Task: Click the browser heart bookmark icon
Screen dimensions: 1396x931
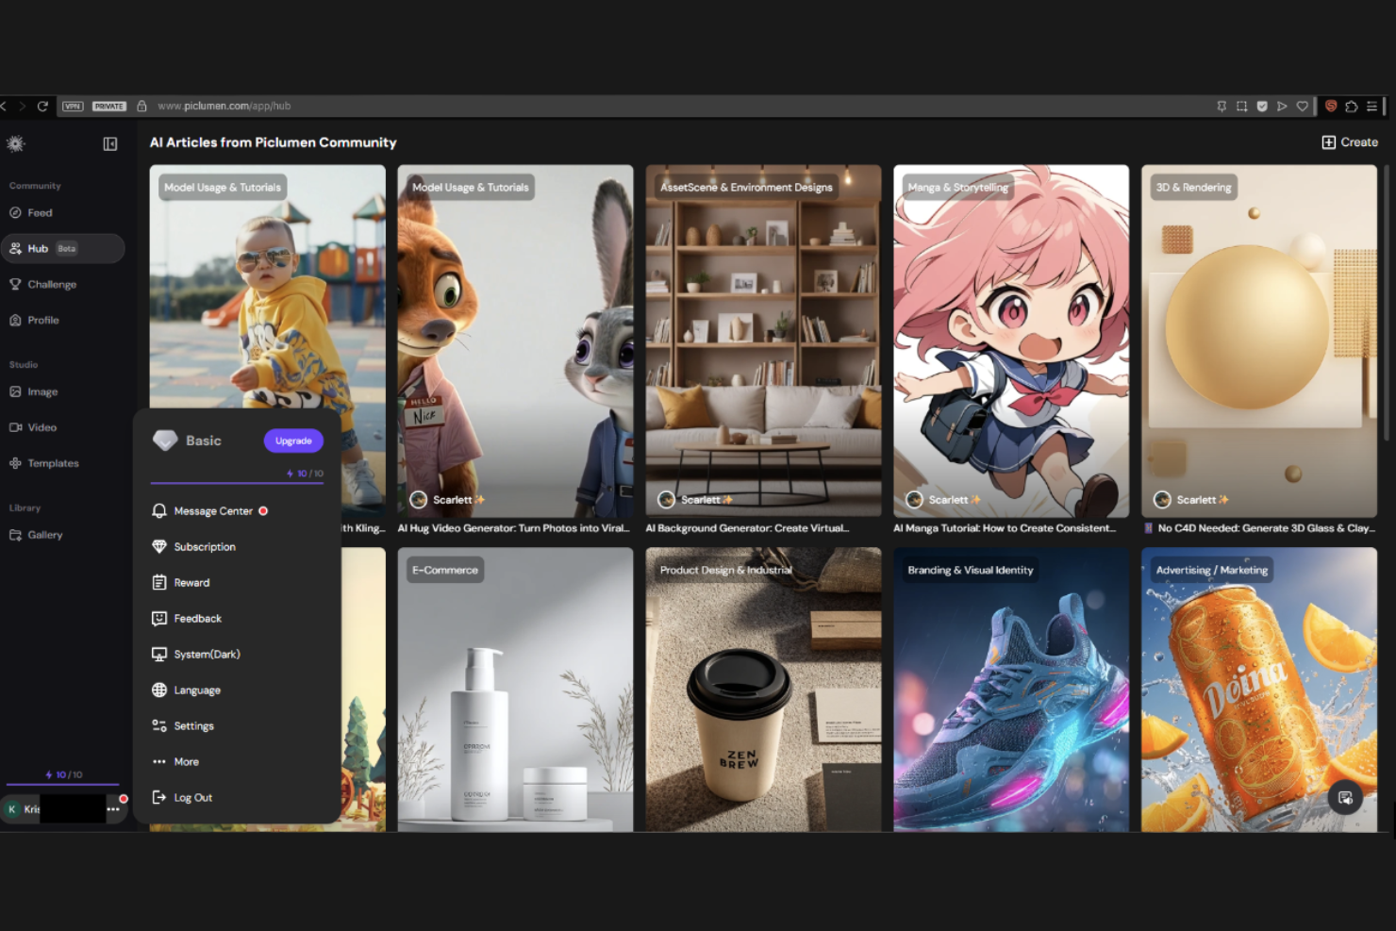Action: (1303, 107)
